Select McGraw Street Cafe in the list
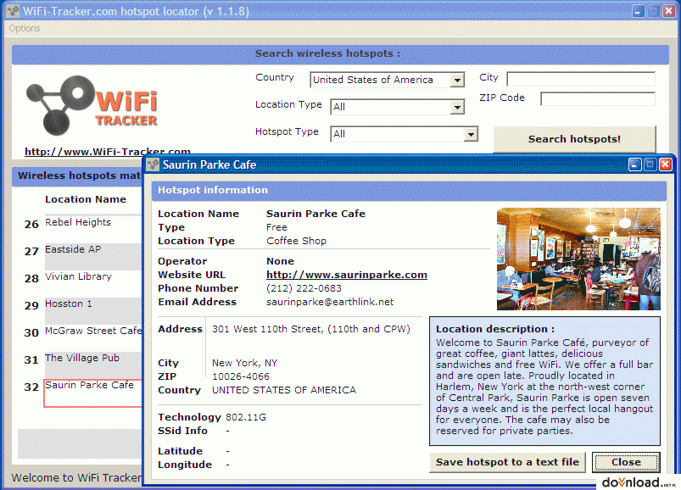The image size is (681, 490). click(93, 331)
